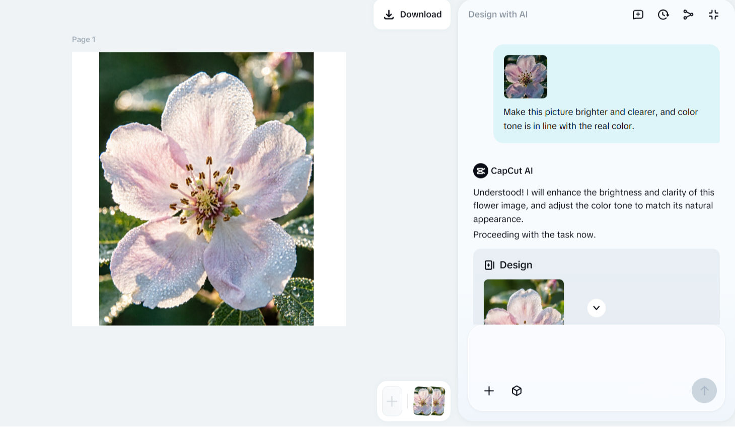The height and width of the screenshot is (427, 735).
Task: Start a new chat in Design with AI
Action: pos(637,15)
